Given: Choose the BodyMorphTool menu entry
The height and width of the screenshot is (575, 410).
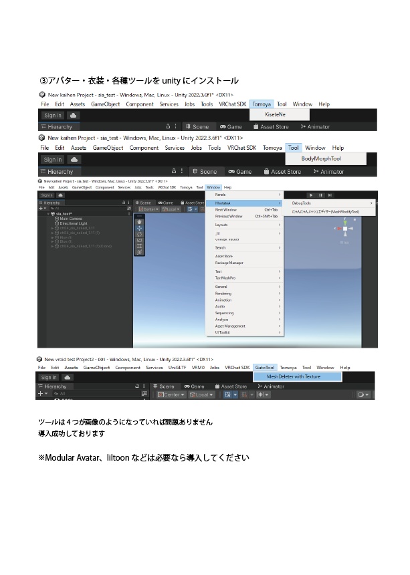Looking at the screenshot, I should [x=326, y=158].
